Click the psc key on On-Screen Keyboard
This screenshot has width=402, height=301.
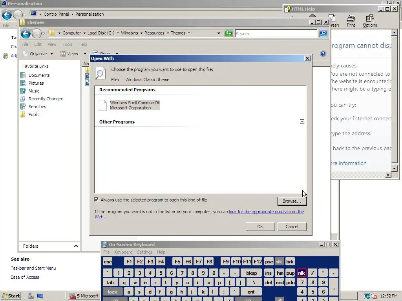[x=269, y=261]
